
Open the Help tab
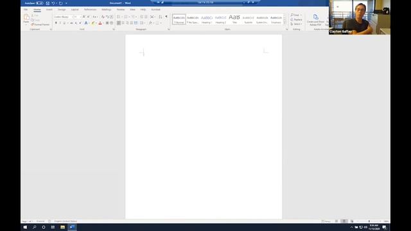143,10
